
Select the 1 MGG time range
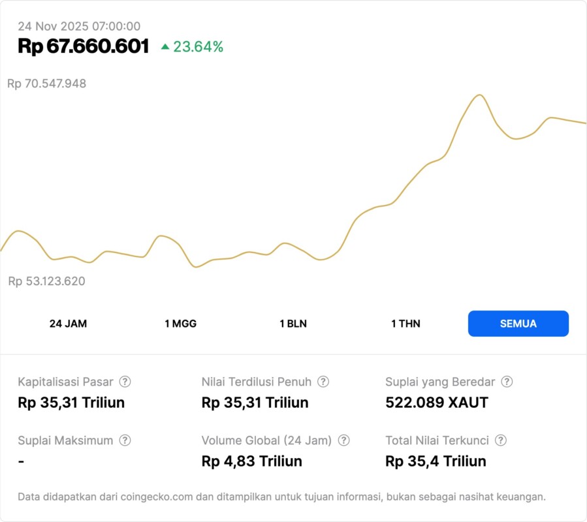pyautogui.click(x=180, y=324)
